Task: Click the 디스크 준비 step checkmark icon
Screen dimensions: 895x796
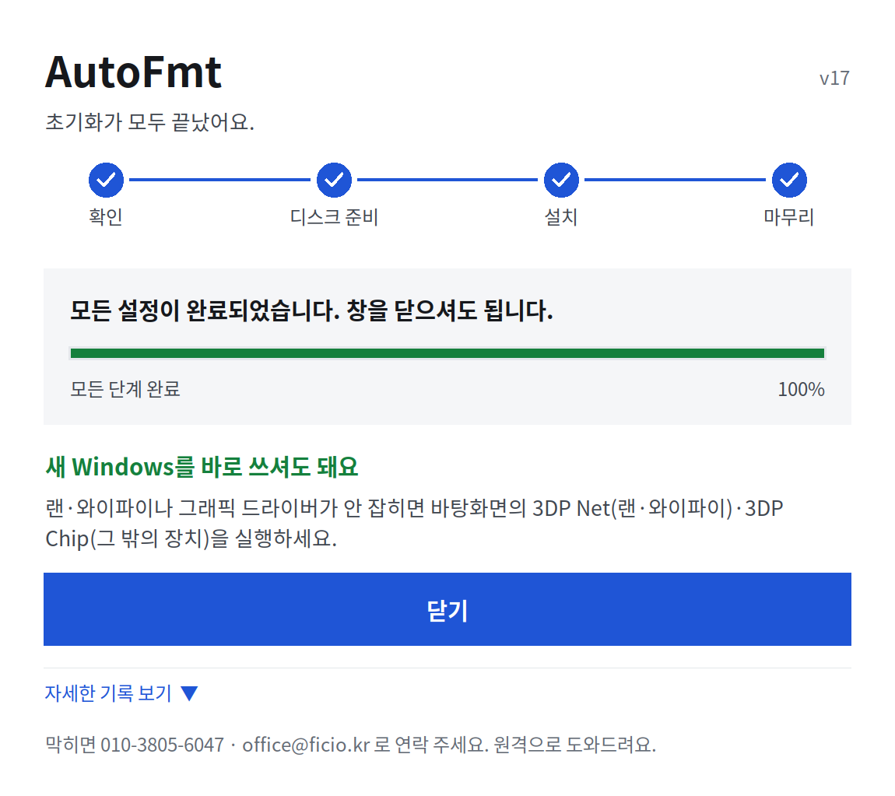Action: point(334,180)
